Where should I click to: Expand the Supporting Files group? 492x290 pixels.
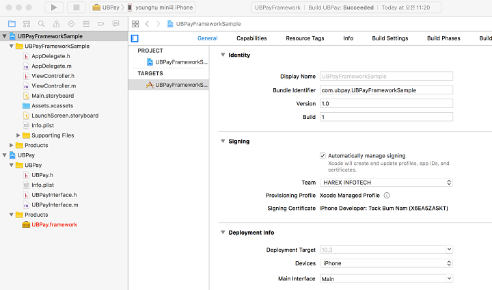pos(18,135)
